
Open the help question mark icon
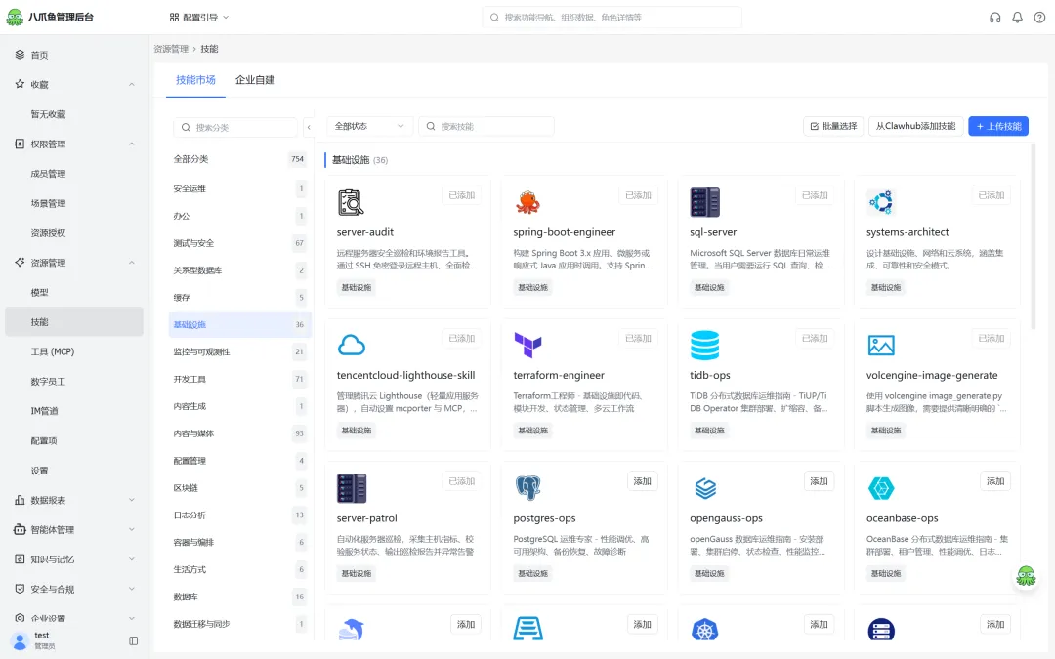tap(1039, 18)
